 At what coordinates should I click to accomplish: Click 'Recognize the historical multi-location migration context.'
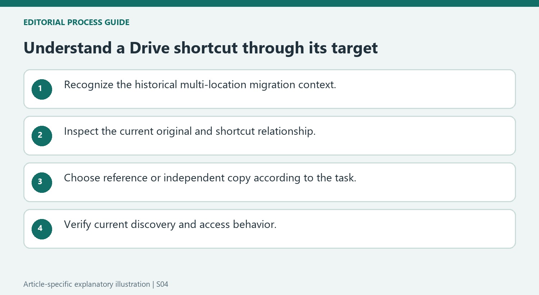(x=200, y=85)
